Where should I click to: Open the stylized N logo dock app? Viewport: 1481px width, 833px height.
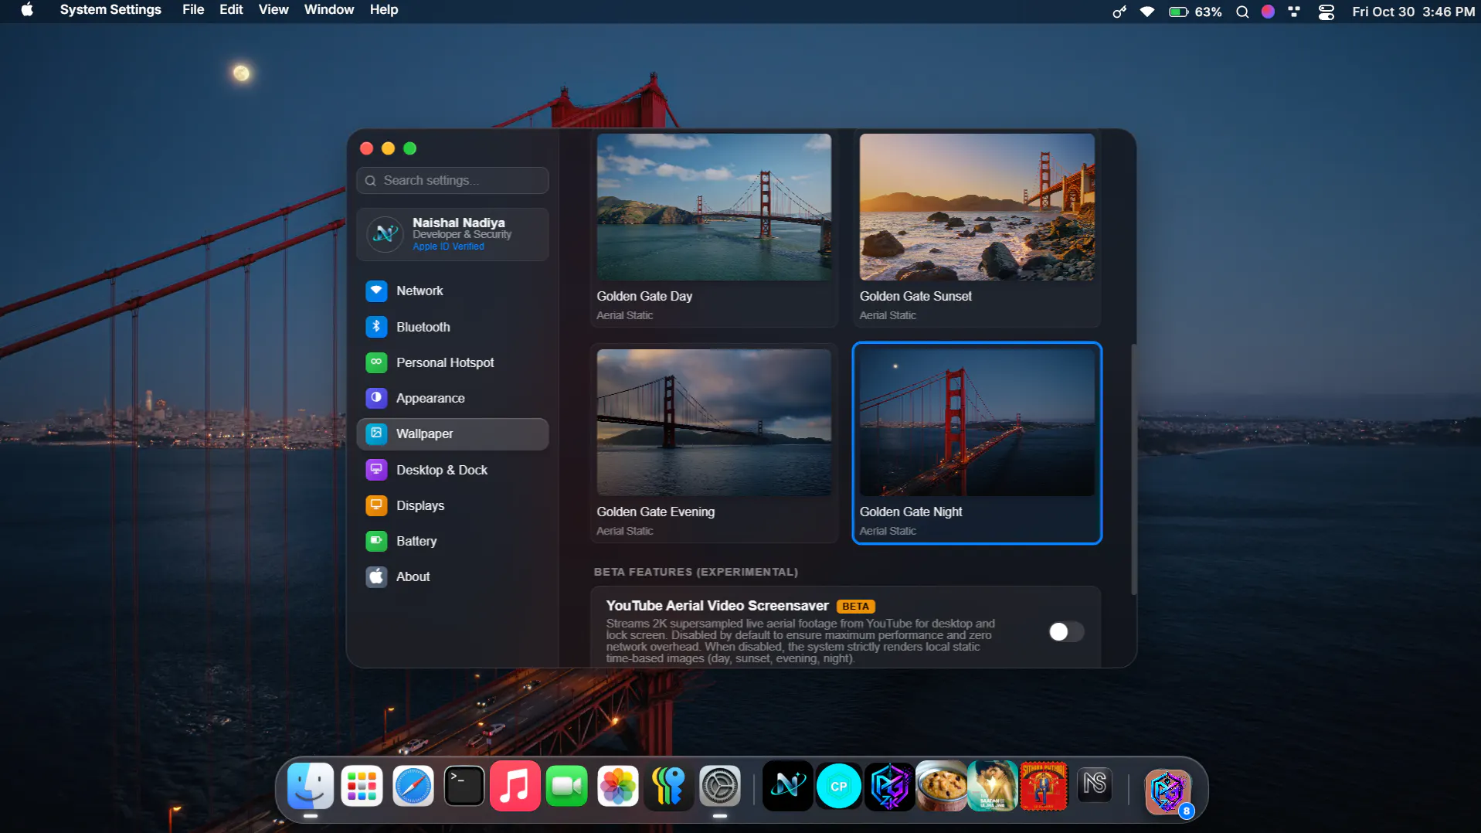tap(787, 787)
